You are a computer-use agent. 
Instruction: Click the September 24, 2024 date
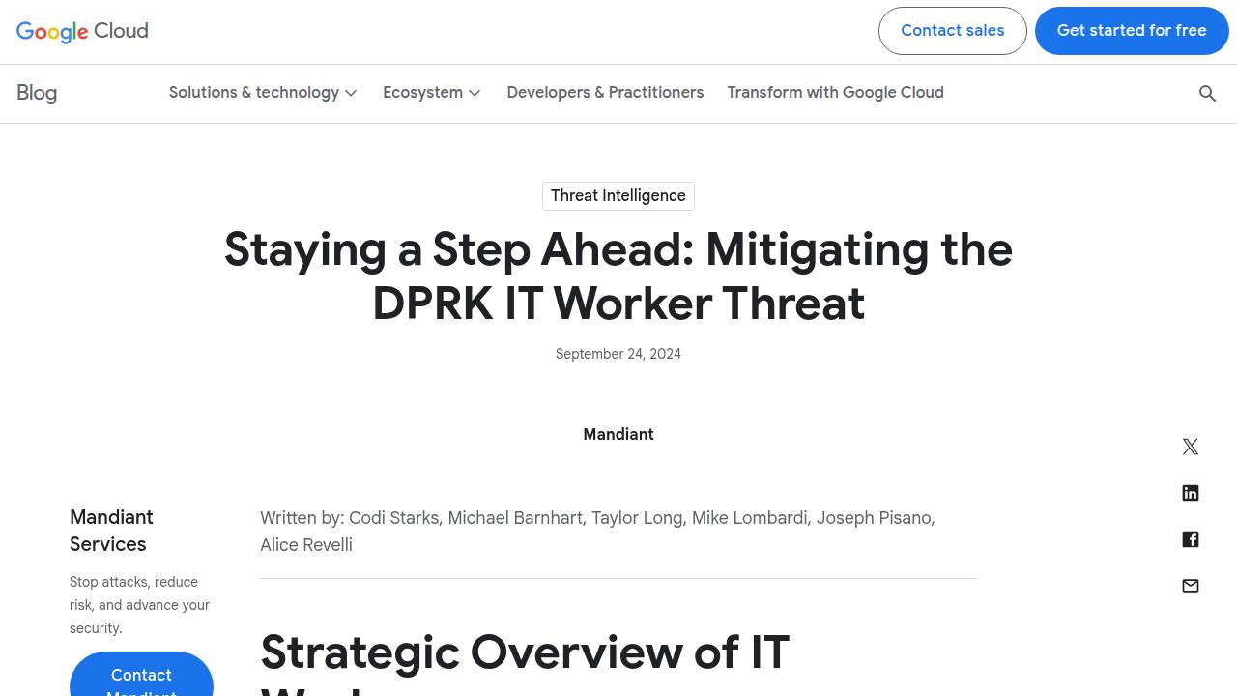click(x=618, y=354)
